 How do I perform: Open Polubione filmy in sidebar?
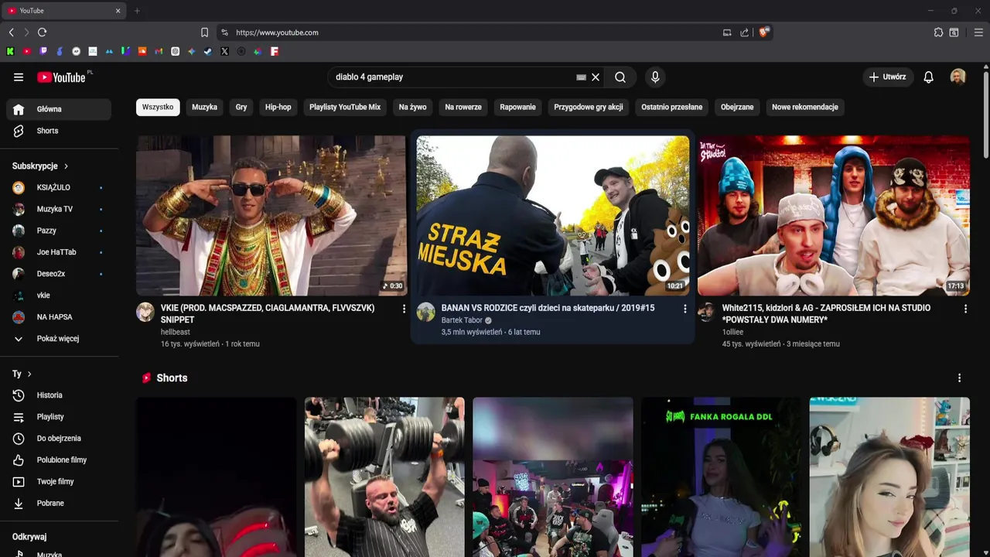point(59,460)
